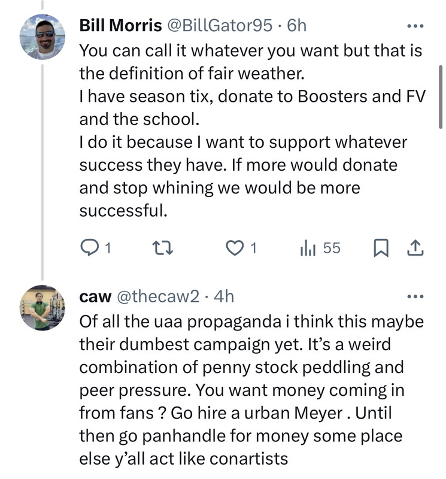
Task: Open the caw display name
Action: [x=93, y=296]
